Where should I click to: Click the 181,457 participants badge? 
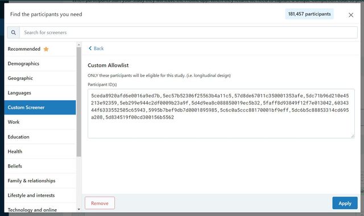[309, 14]
